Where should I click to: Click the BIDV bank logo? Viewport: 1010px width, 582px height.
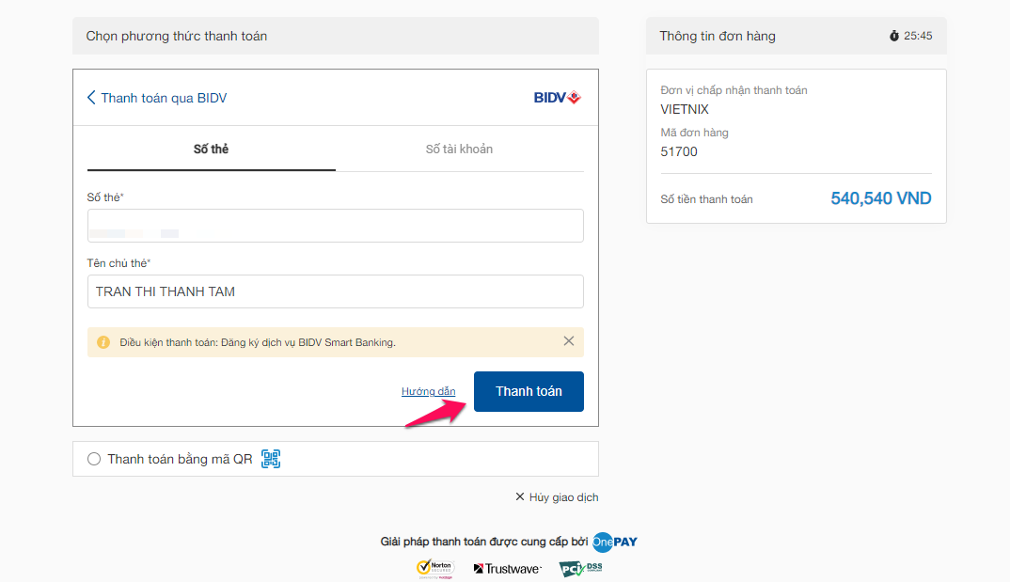[557, 97]
